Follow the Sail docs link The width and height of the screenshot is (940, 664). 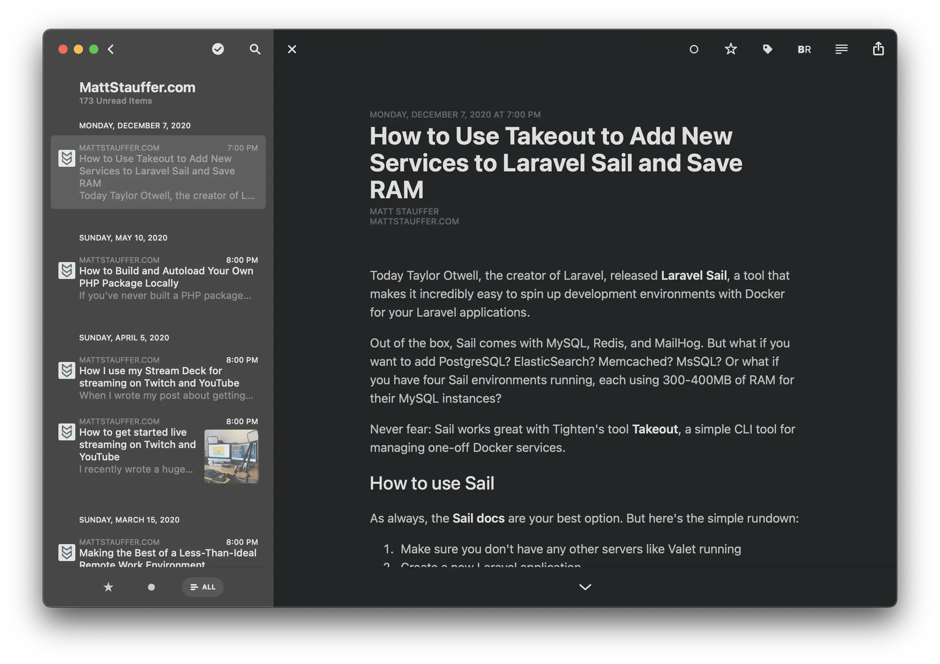(478, 518)
